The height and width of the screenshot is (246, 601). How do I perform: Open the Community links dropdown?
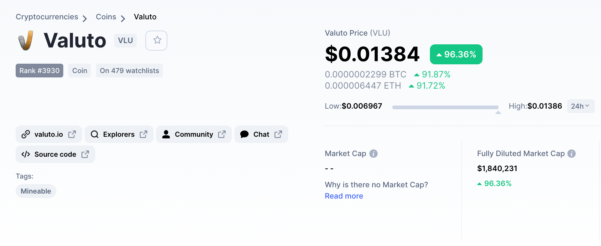coord(194,134)
